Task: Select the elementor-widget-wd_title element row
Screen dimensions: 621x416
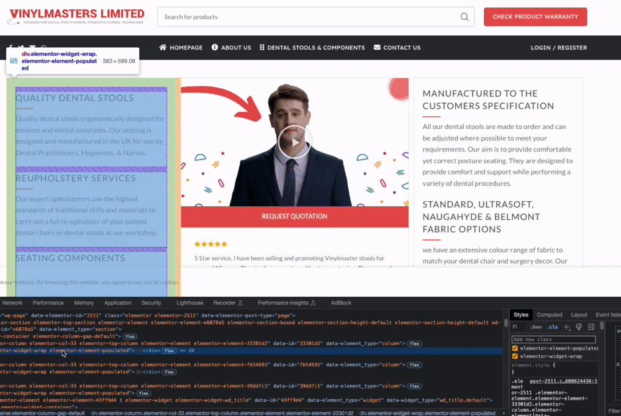Action: [245, 400]
